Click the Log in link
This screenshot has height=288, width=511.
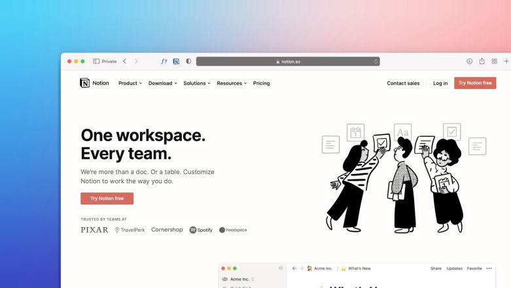coord(440,83)
